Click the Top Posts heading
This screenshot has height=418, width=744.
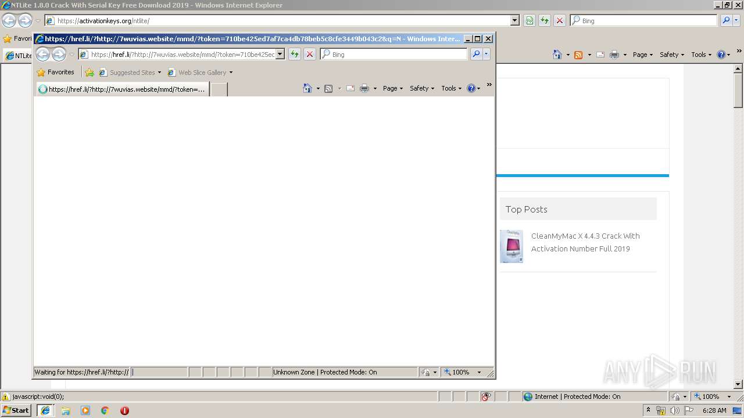click(x=527, y=209)
